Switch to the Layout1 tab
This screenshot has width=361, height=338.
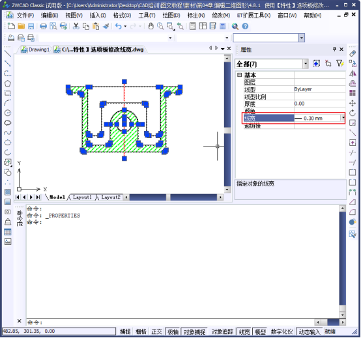(x=82, y=197)
